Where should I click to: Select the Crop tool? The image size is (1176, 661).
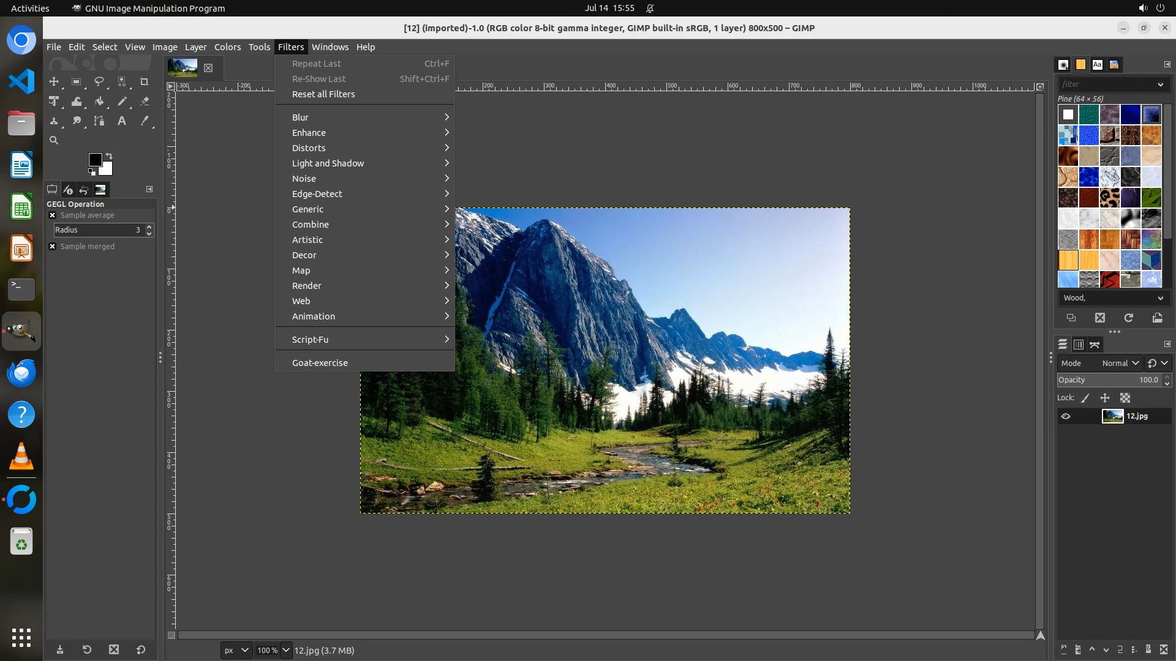145,82
